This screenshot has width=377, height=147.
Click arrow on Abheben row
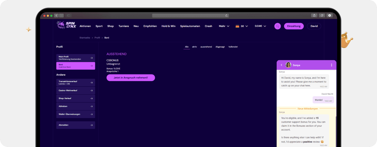click(x=92, y=107)
